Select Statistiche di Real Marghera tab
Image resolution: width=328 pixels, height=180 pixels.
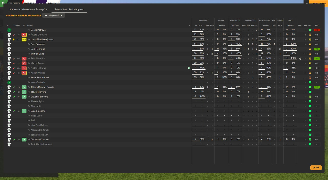[69, 9]
